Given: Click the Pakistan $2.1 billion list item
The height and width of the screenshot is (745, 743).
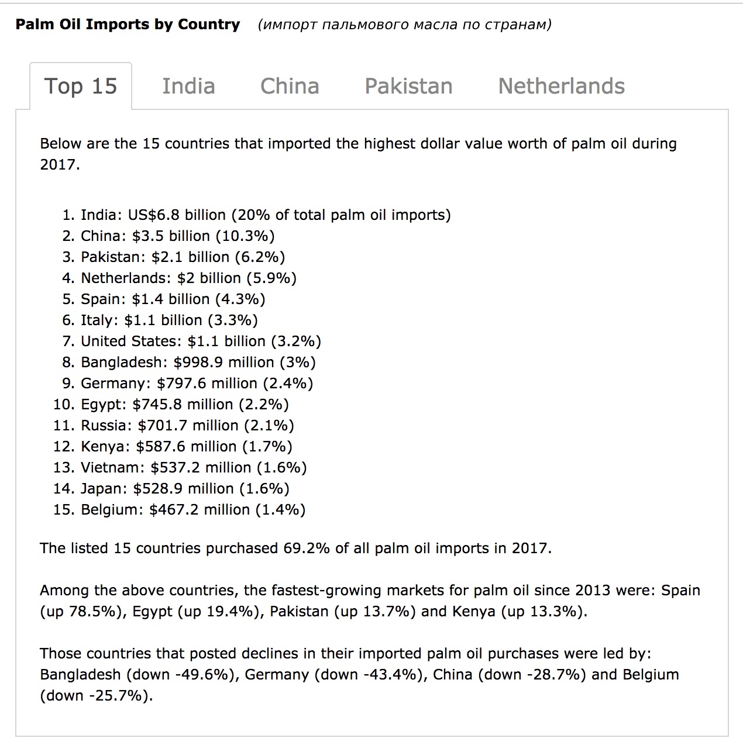Looking at the screenshot, I should pyautogui.click(x=183, y=257).
